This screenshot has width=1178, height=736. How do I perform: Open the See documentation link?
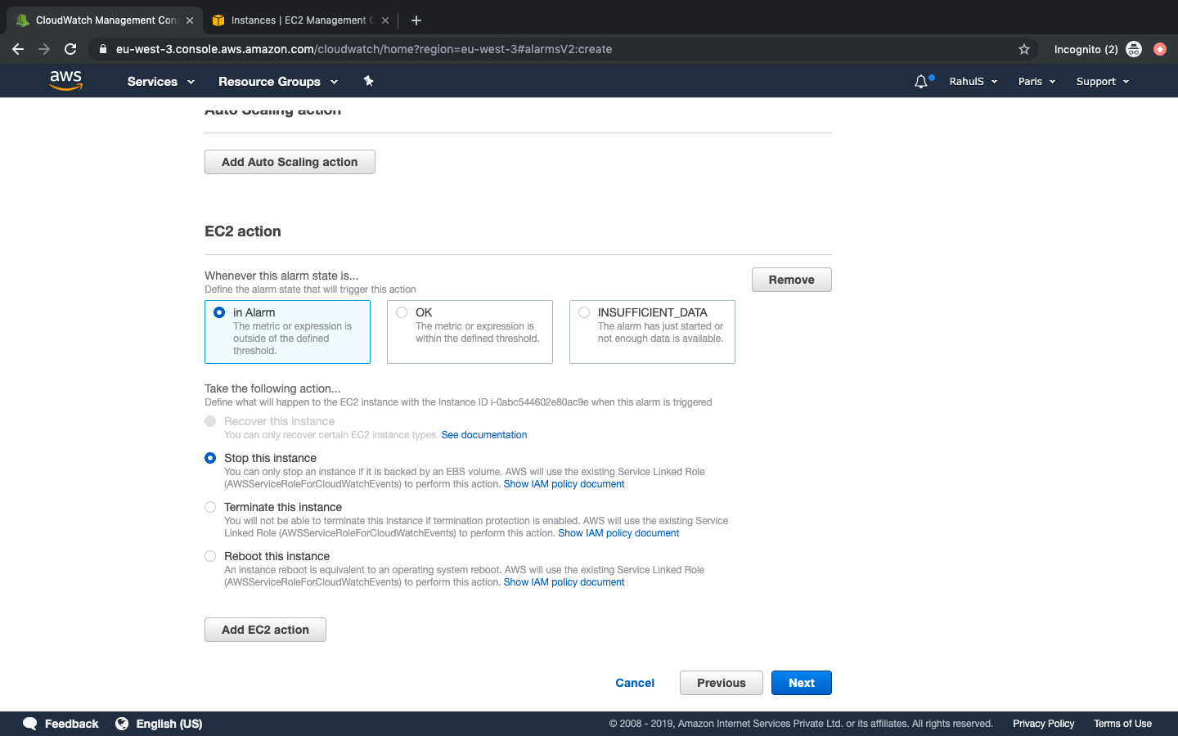(483, 435)
